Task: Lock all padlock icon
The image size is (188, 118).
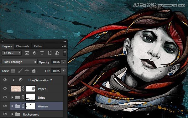Action: pos(34,71)
